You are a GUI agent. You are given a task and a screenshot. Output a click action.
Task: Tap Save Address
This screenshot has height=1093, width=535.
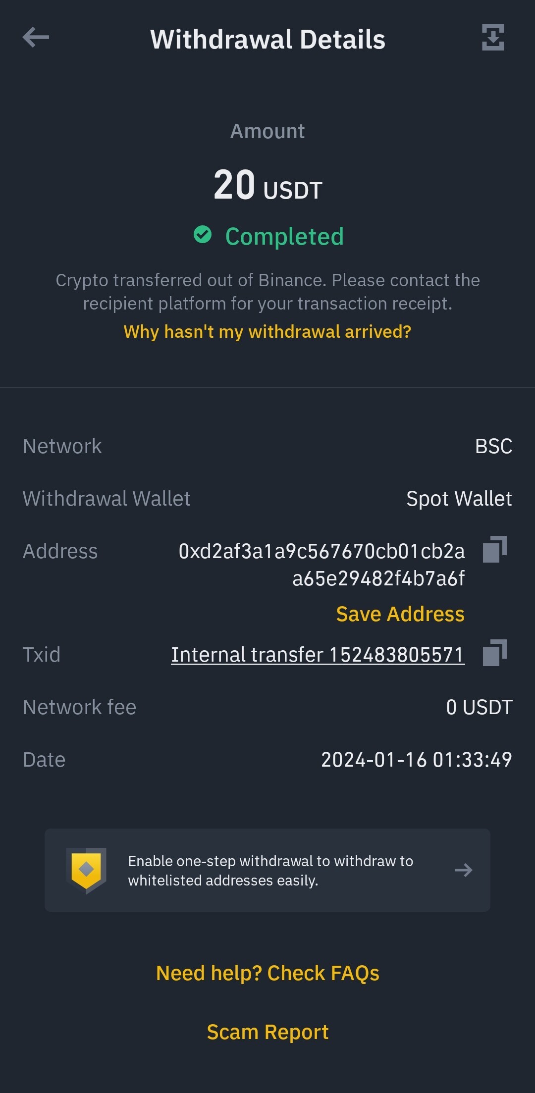(400, 614)
